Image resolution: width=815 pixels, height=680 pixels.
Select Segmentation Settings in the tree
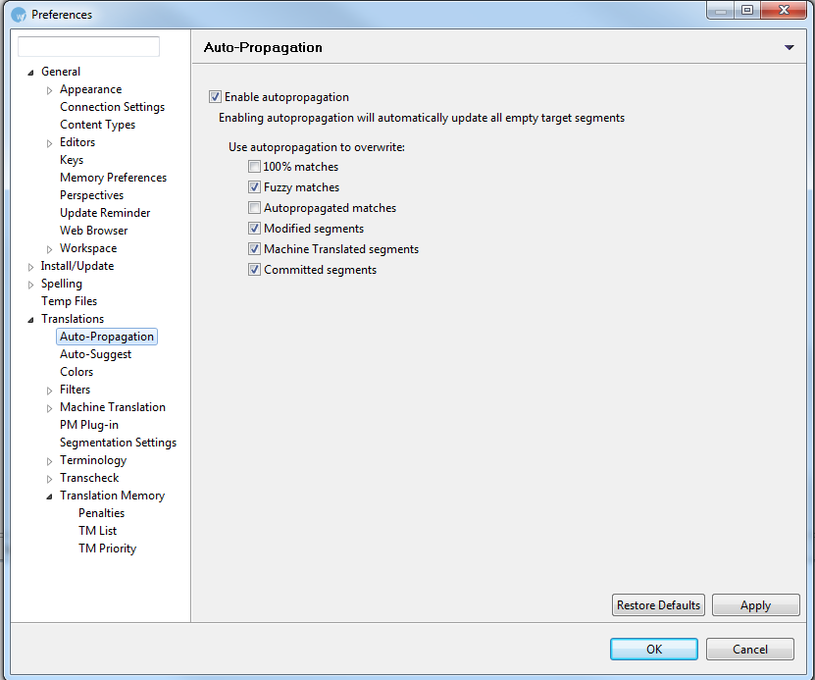118,443
